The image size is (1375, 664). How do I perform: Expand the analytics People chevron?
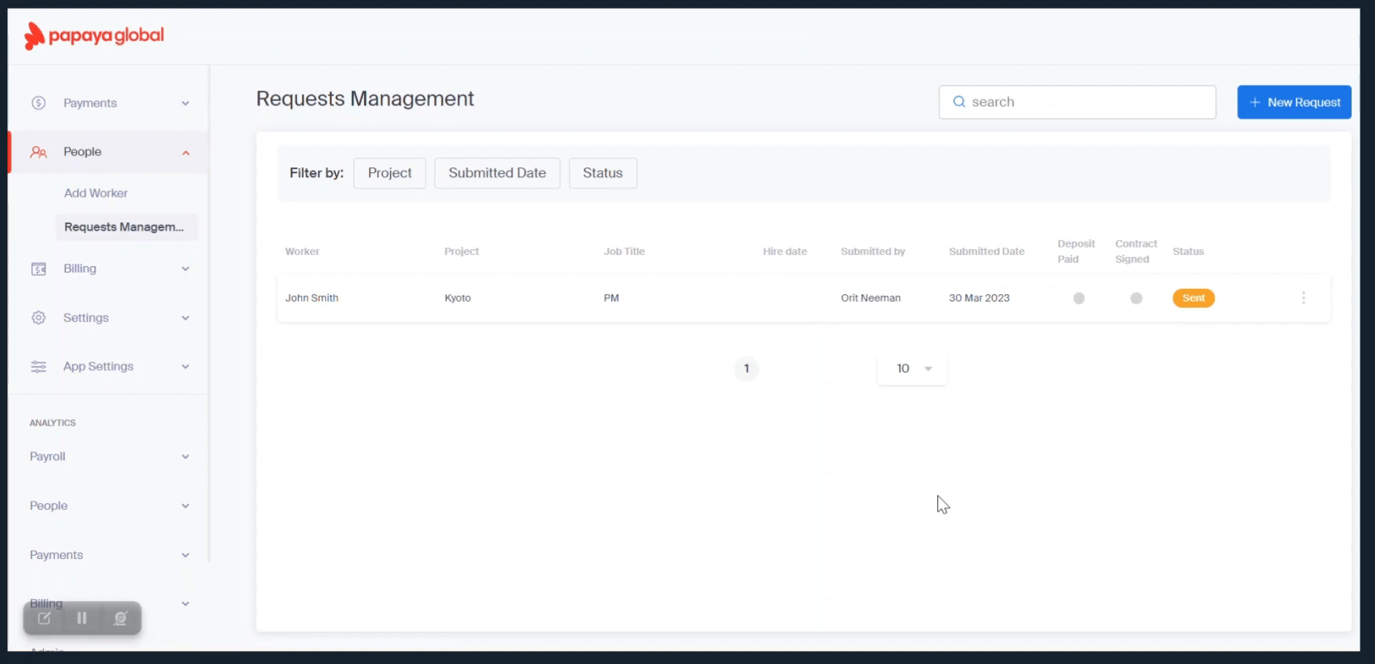(x=185, y=506)
